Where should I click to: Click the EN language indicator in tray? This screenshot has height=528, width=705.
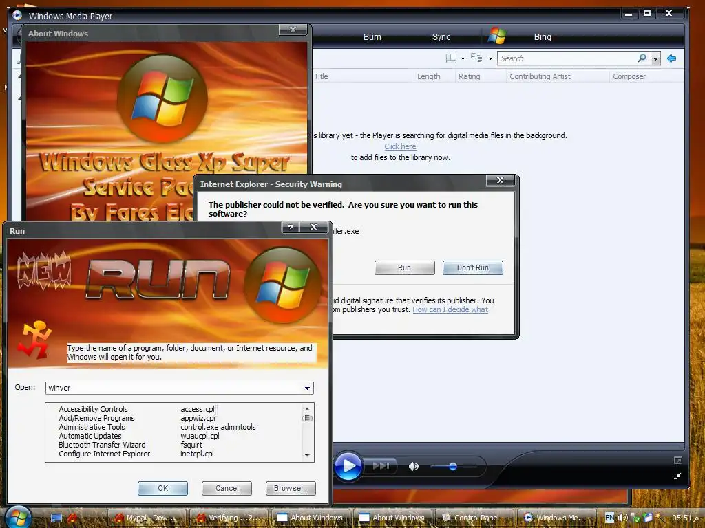click(609, 518)
